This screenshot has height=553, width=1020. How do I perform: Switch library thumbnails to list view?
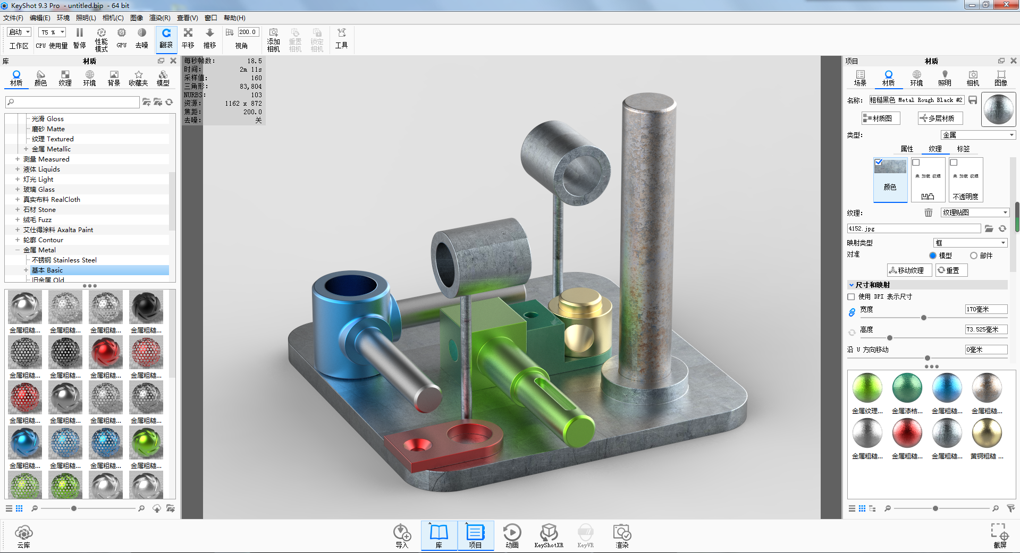[x=9, y=508]
